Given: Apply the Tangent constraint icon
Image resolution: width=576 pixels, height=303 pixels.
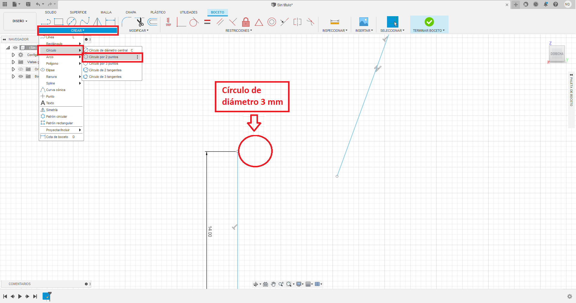Looking at the screenshot, I should coord(194,22).
